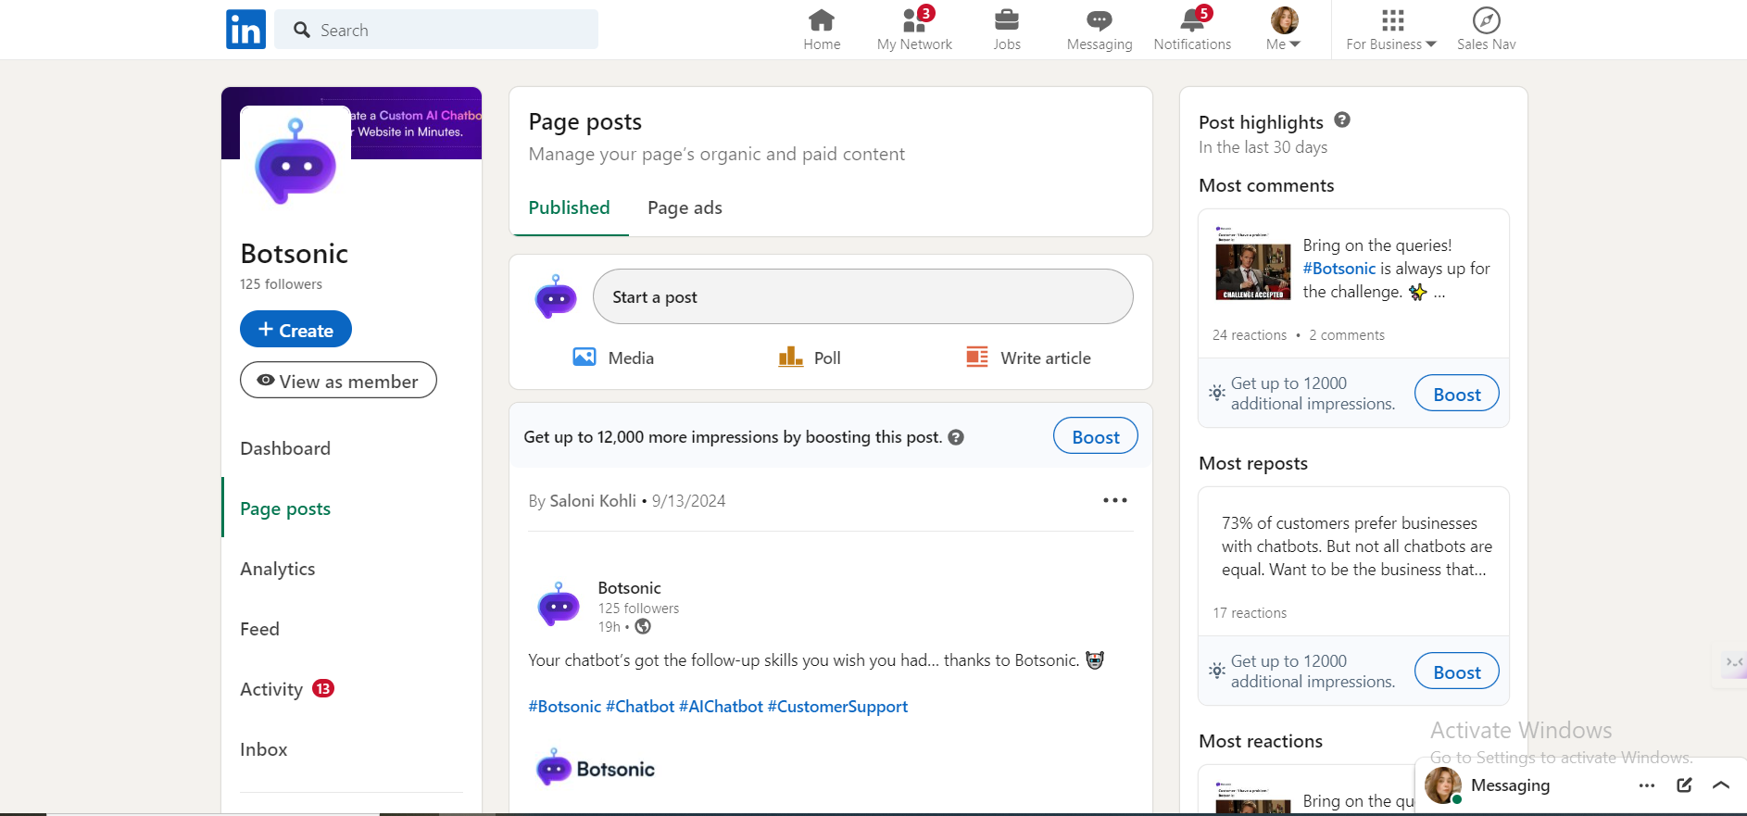Click Write article option
Screen dimensions: 1747x816
1028,358
